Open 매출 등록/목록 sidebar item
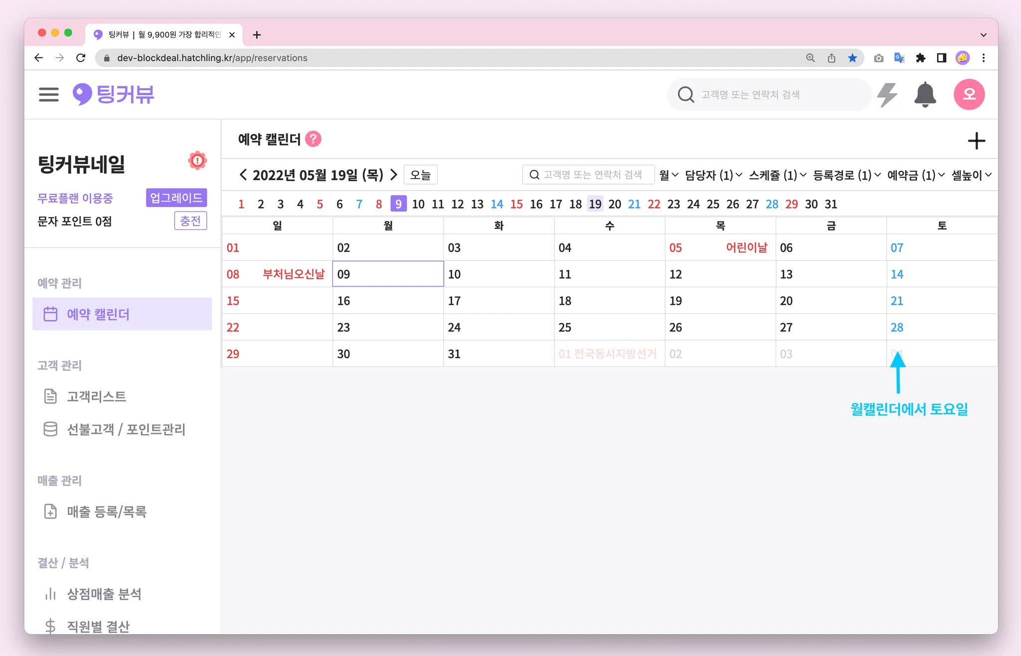 tap(106, 512)
